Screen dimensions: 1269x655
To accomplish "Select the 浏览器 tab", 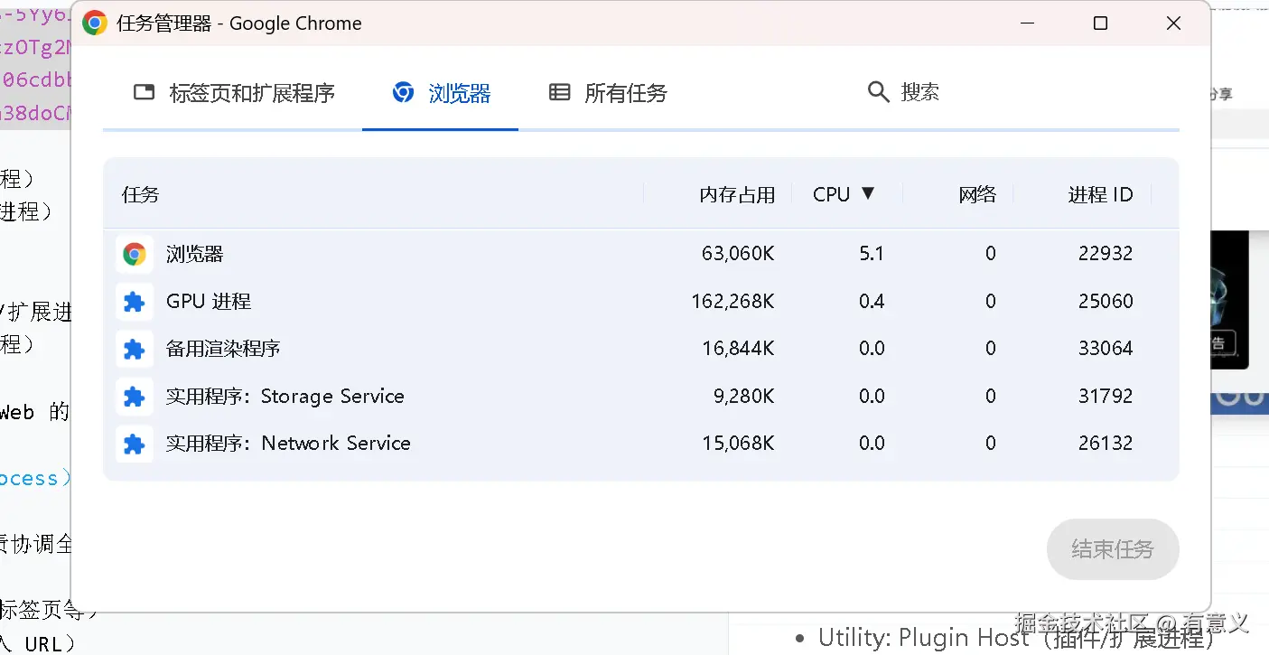I will tap(441, 92).
